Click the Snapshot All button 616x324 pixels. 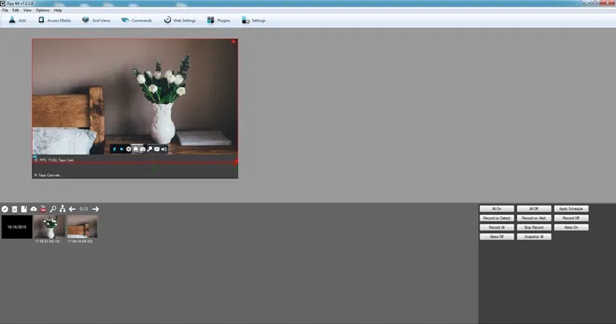pyautogui.click(x=534, y=237)
